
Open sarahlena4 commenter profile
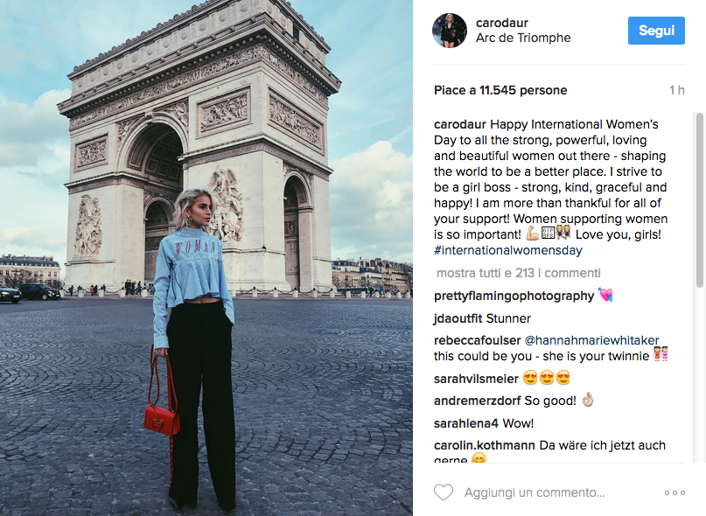[466, 423]
